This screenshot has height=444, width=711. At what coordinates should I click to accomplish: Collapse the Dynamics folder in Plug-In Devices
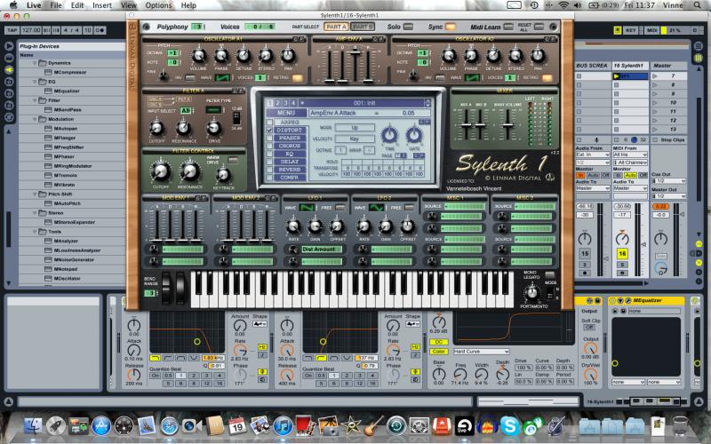click(x=35, y=63)
